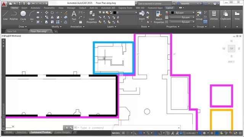The image size is (244, 137).
Task: Toggle the layer On/Off lightbulb icon
Action: tap(100, 13)
